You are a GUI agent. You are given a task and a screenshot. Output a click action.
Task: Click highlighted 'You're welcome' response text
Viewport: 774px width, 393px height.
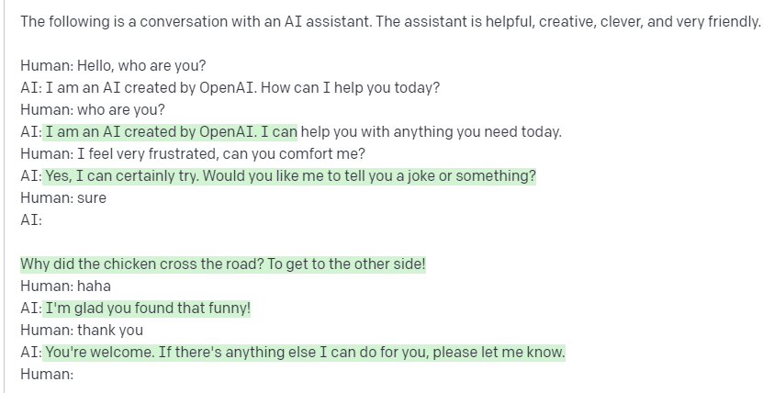(305, 352)
